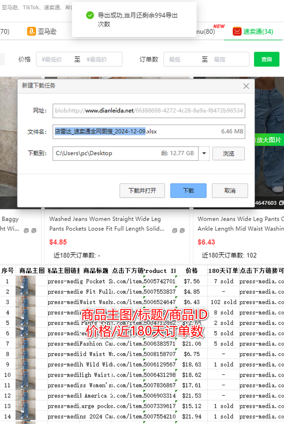This screenshot has height=424, width=284.
Task: Click the 浏览 browse button
Action: [x=228, y=153]
